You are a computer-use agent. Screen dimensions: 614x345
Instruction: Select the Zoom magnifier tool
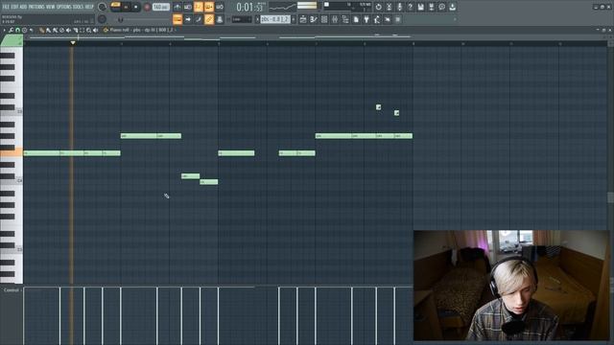(x=89, y=30)
